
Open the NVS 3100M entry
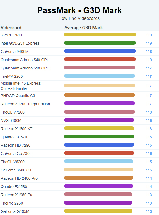coord(11,120)
